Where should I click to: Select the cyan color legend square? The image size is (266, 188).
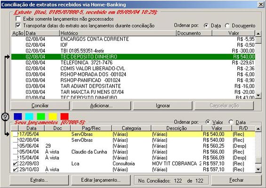coord(29,117)
